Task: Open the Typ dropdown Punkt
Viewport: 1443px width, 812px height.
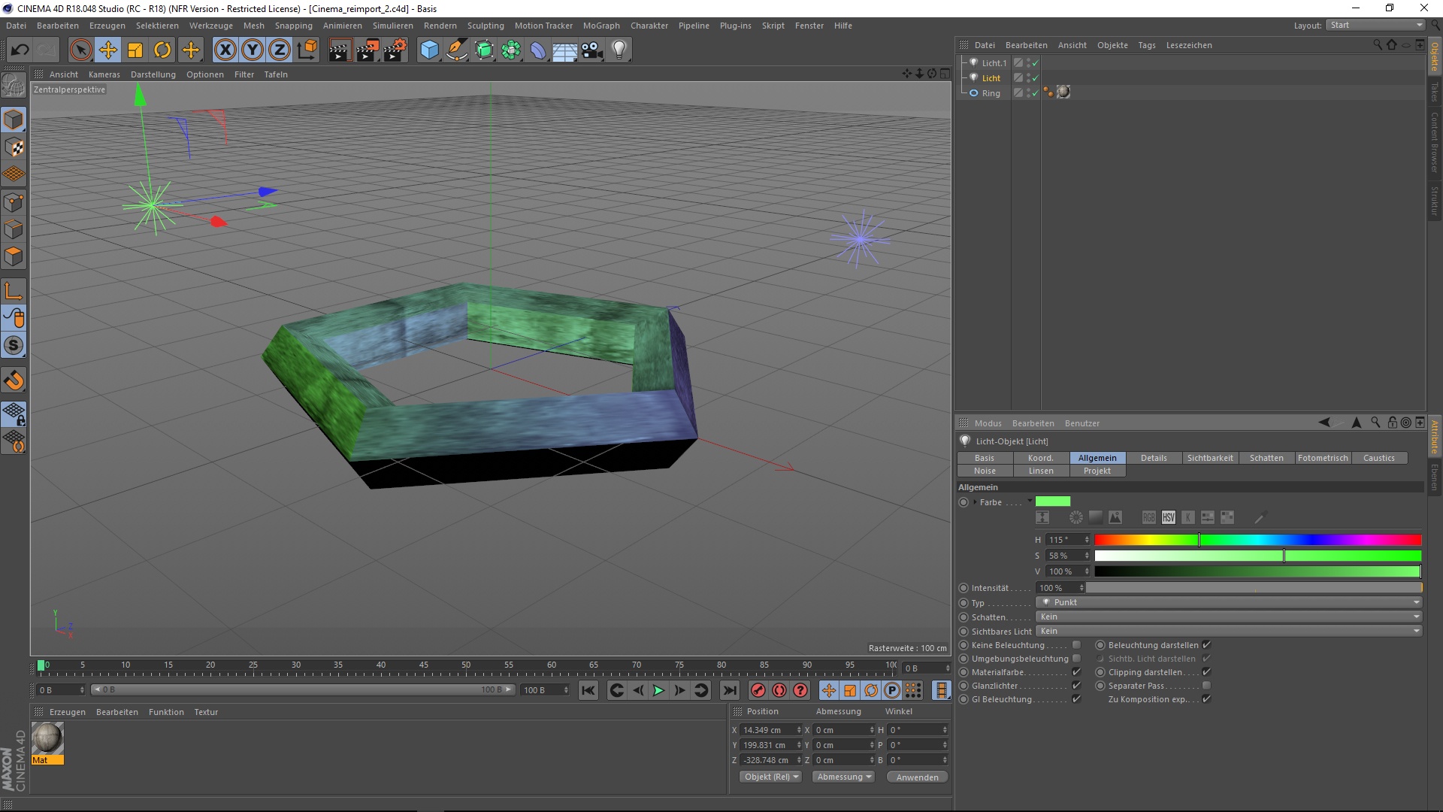Action: point(1229,602)
